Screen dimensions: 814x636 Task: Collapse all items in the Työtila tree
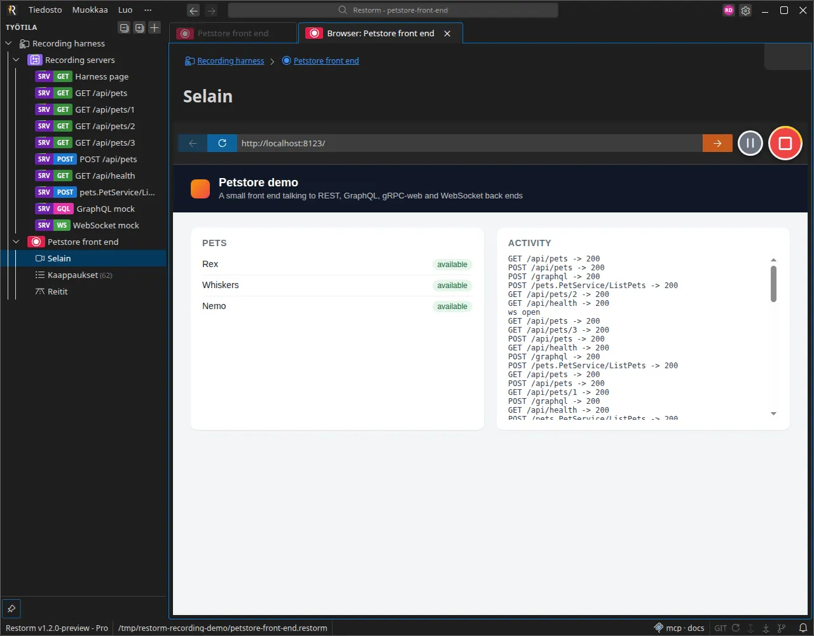[124, 27]
